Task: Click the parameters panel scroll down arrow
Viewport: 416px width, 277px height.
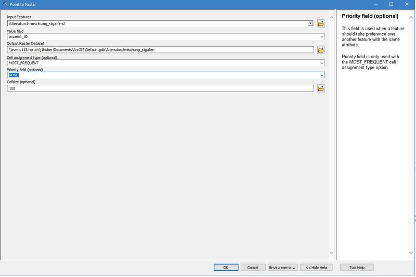Action: pos(332,253)
